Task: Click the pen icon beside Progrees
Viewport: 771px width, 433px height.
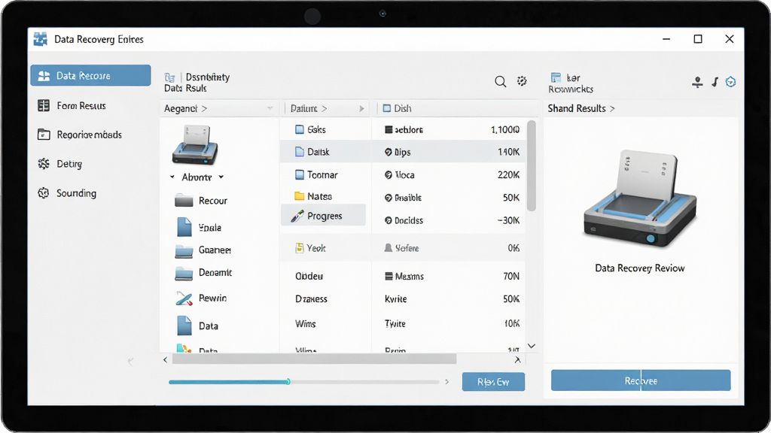Action: [297, 216]
